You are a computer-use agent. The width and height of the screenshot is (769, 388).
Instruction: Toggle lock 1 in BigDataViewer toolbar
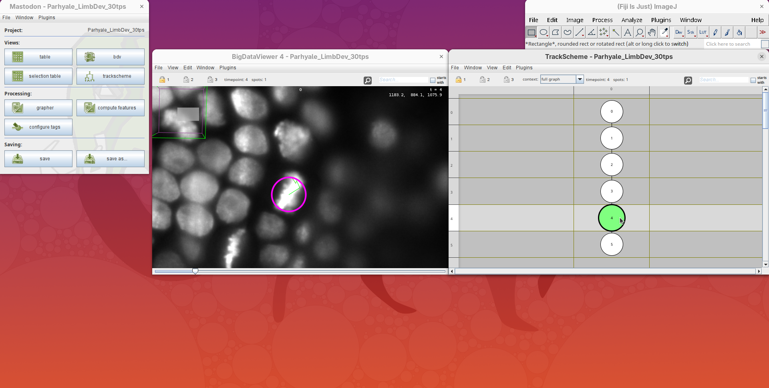point(162,80)
